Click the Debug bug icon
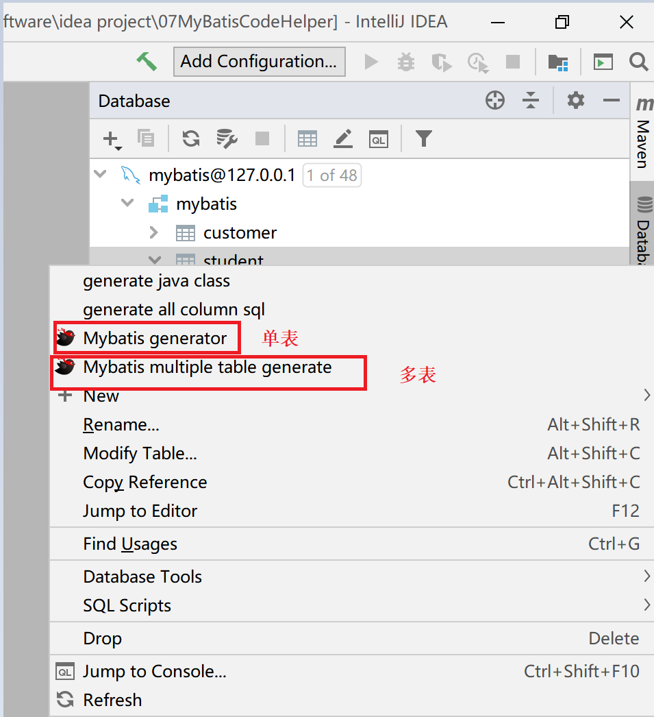 tap(406, 62)
